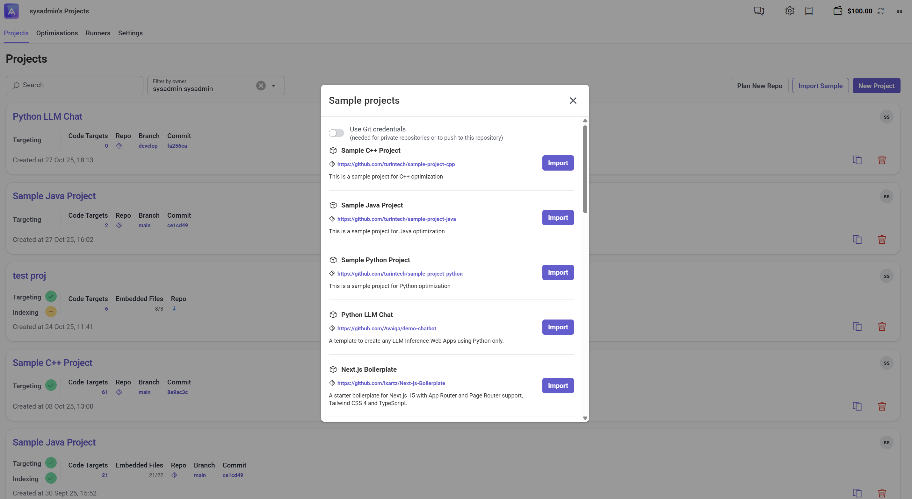Toggle Use Git credentials switch
Viewport: 912px width, 499px height.
pyautogui.click(x=336, y=133)
